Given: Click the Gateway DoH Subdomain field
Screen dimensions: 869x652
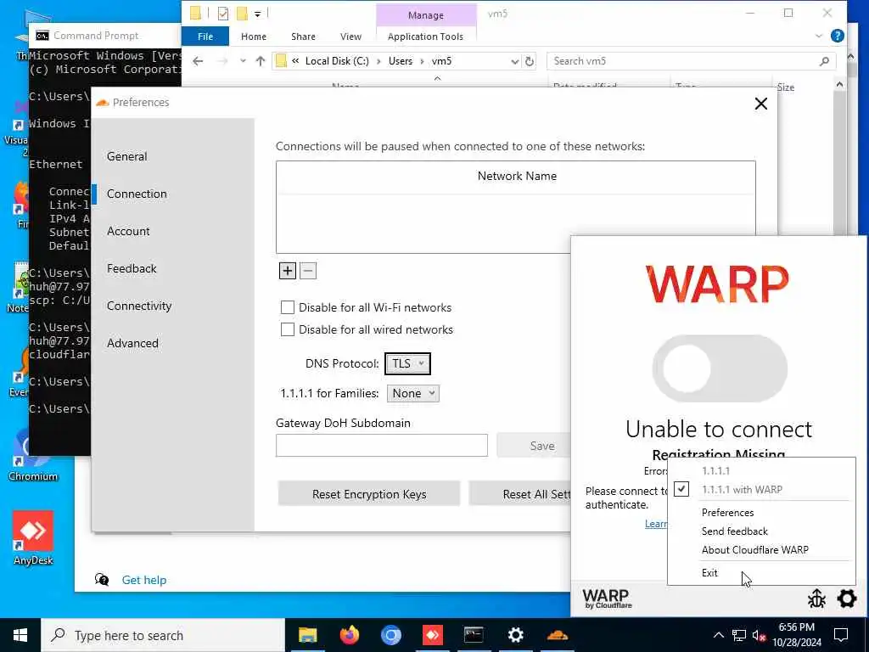Looking at the screenshot, I should pos(381,445).
